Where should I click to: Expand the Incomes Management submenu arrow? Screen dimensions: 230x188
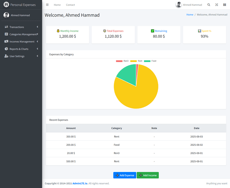(x=37, y=42)
